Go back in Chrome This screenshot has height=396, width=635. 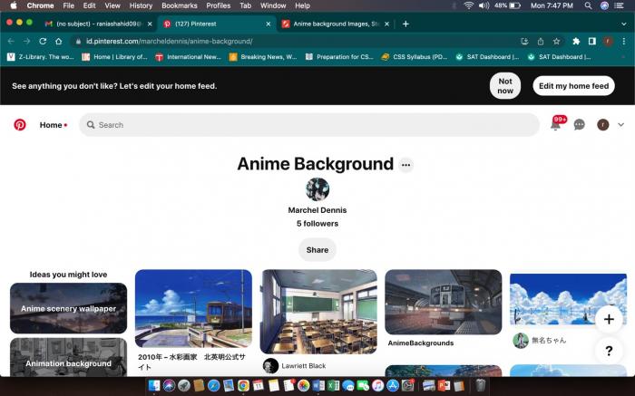(11, 42)
